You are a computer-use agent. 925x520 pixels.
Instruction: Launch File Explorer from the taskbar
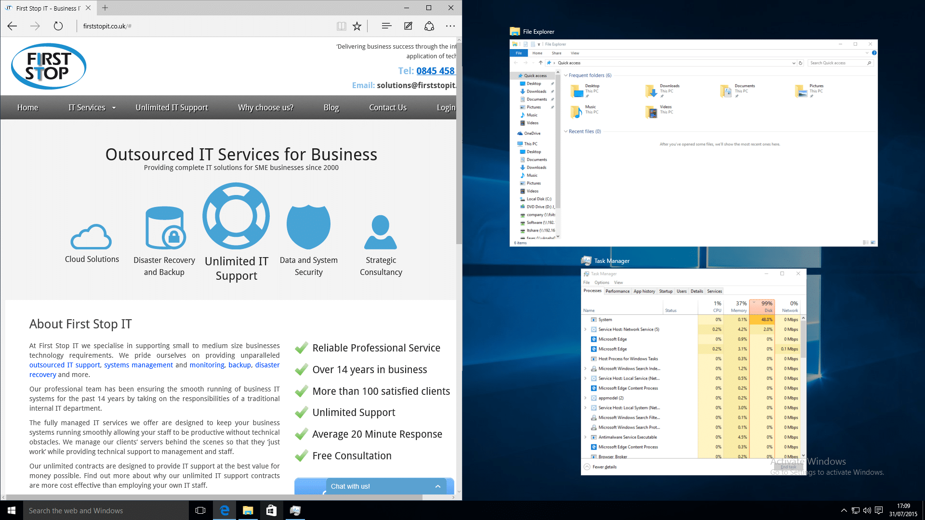[248, 510]
